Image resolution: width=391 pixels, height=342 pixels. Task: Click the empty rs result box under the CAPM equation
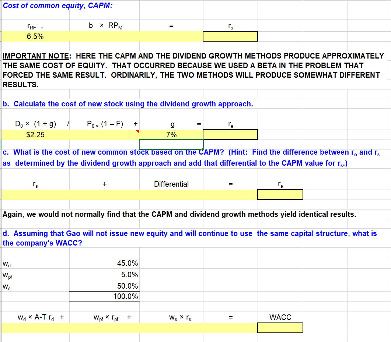pos(230,36)
